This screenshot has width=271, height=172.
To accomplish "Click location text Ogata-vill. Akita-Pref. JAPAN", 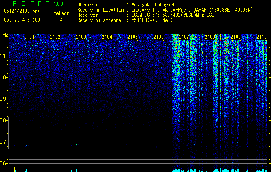I will click(169, 10).
